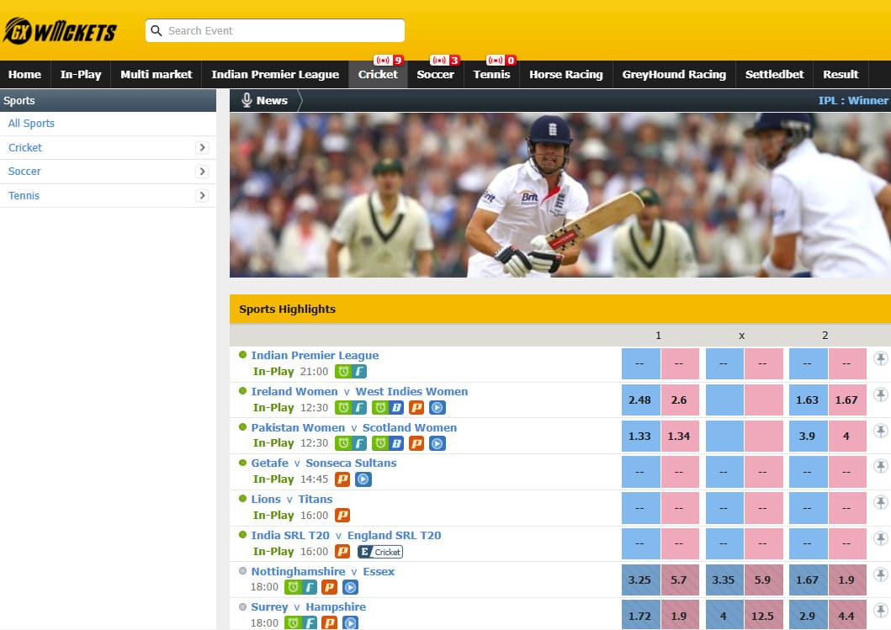This screenshot has height=630, width=891.
Task: Expand Tennis chevron in the sidebar
Action: pos(202,196)
